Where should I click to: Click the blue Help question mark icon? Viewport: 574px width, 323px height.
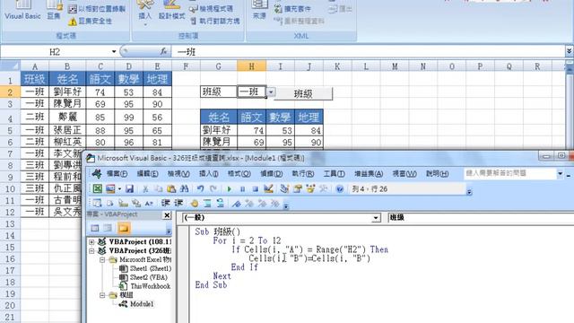(339, 189)
